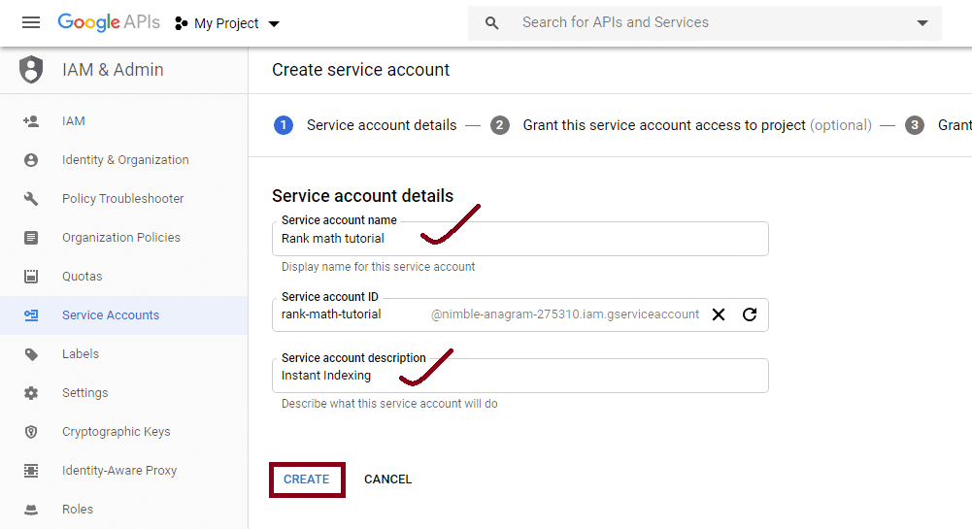The image size is (972, 529).
Task: Open Identity-Aware Proxy
Action: [124, 471]
